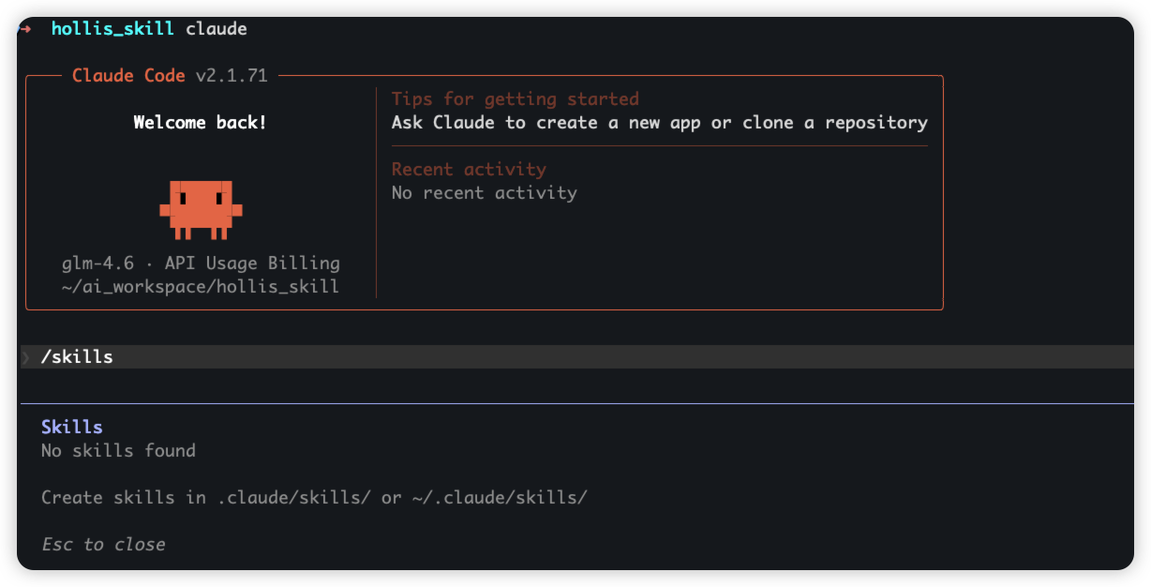Click the red arrow shell prompt symbol
This screenshot has width=1151, height=587.
pos(25,29)
